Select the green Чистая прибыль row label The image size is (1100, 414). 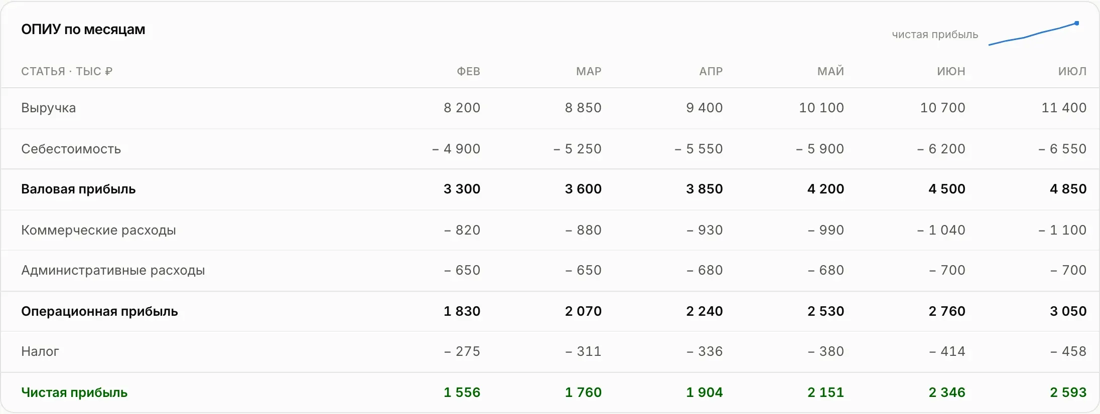coord(74,392)
